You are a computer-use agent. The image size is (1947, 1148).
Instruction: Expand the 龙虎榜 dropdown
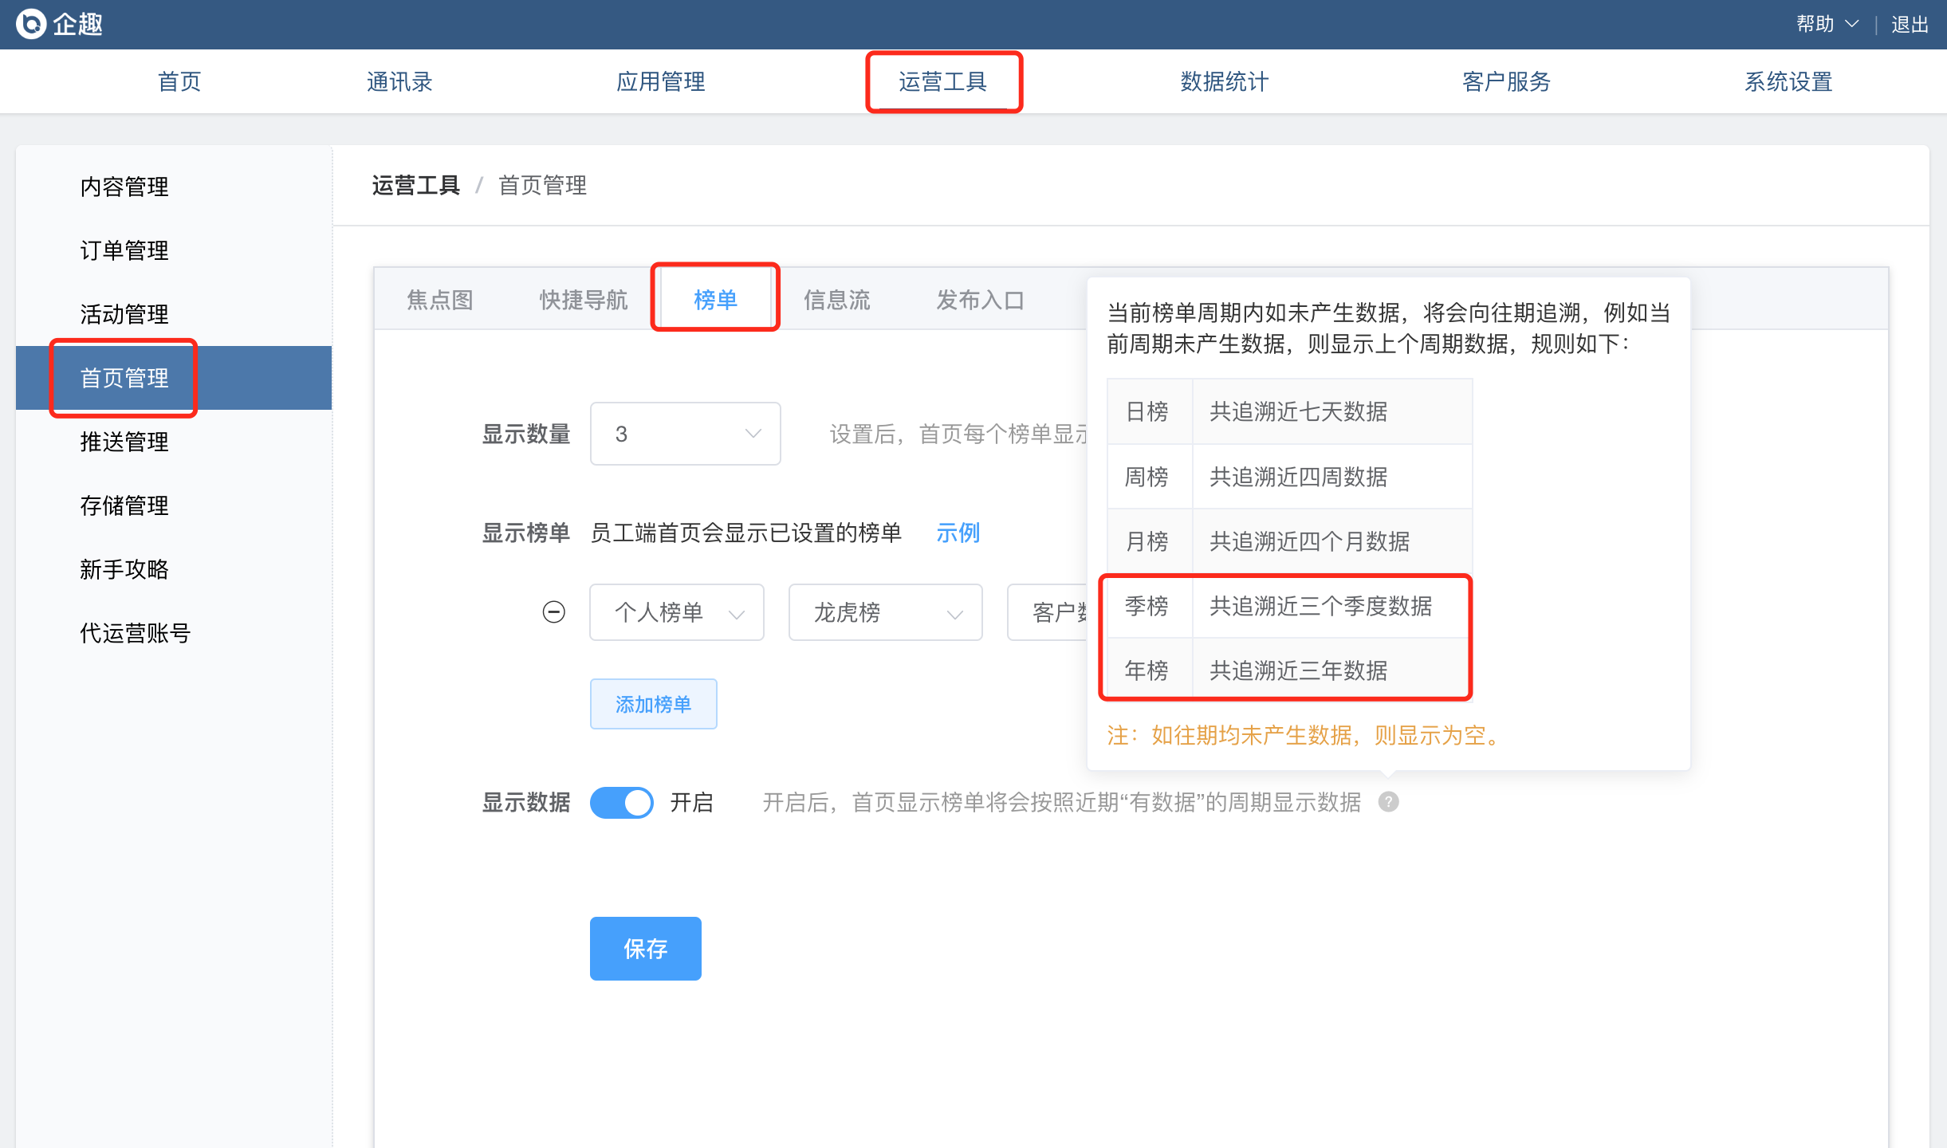click(885, 612)
